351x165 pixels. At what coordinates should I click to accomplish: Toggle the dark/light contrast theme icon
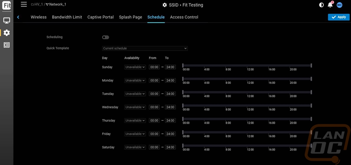click(321, 5)
